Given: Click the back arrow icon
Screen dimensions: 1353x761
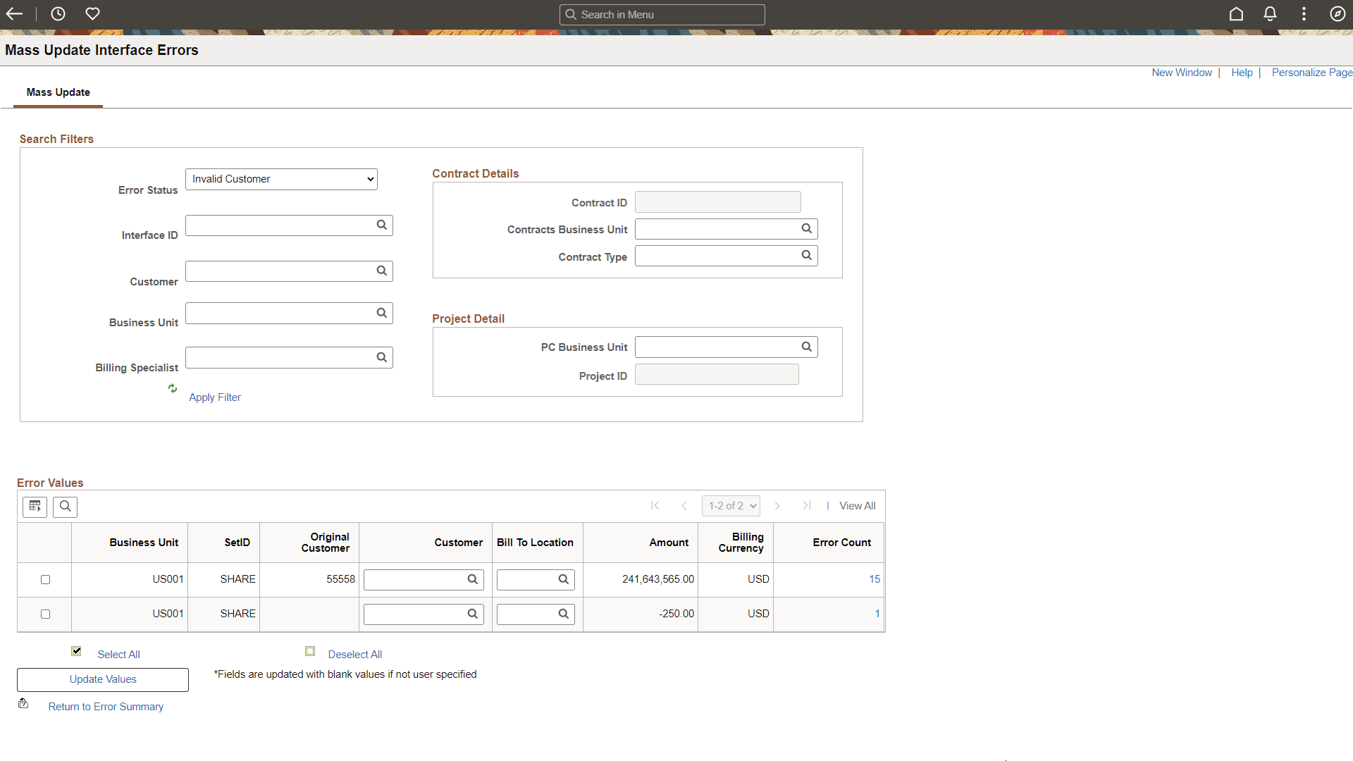Looking at the screenshot, I should pos(14,14).
